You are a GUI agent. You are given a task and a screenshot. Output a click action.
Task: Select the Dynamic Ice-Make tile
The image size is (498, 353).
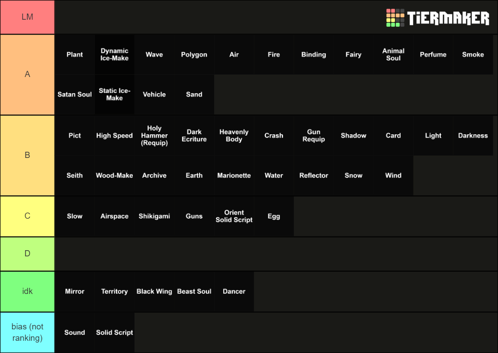[114, 54]
